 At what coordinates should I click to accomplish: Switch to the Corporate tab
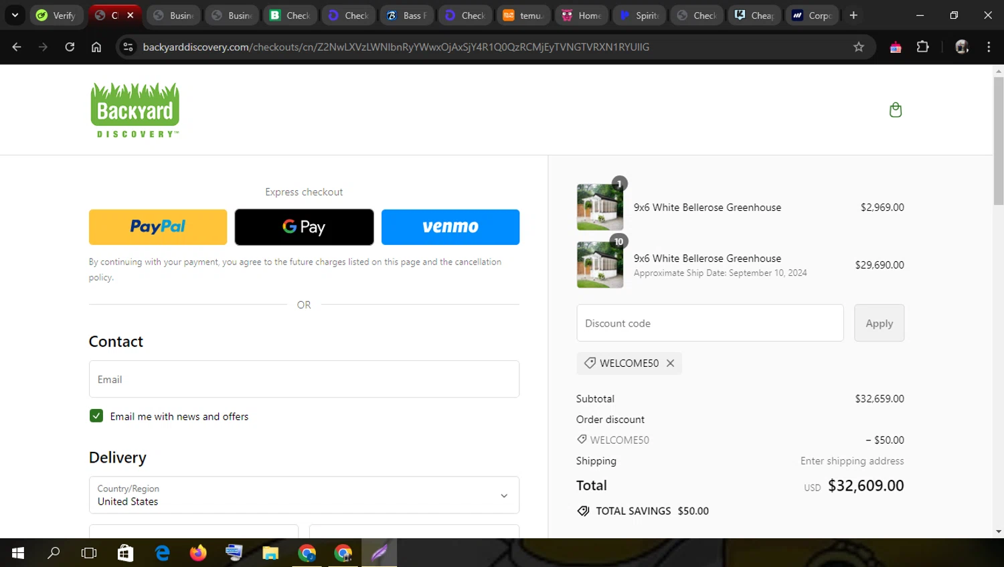(813, 15)
